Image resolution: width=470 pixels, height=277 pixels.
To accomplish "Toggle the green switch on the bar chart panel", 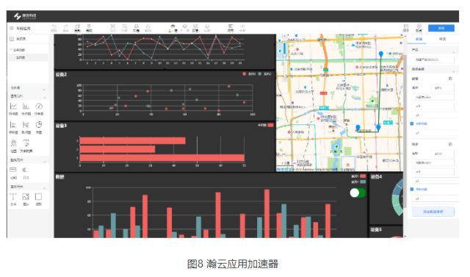I will tap(358, 193).
